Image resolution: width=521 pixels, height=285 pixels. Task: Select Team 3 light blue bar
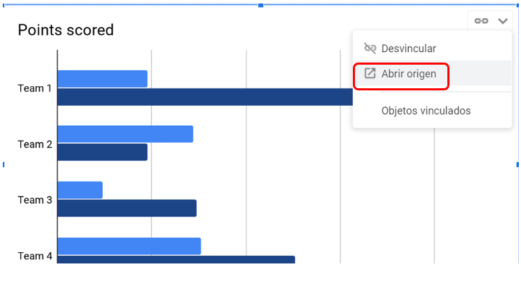(x=80, y=190)
